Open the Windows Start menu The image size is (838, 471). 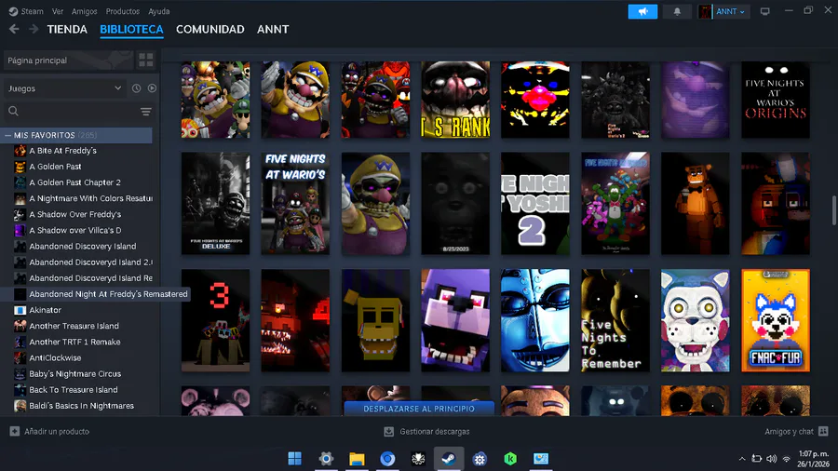294,458
